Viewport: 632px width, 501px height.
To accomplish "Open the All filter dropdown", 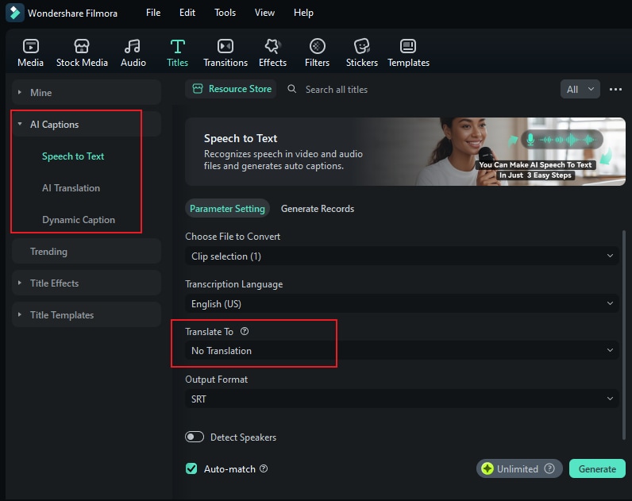I will coord(580,89).
